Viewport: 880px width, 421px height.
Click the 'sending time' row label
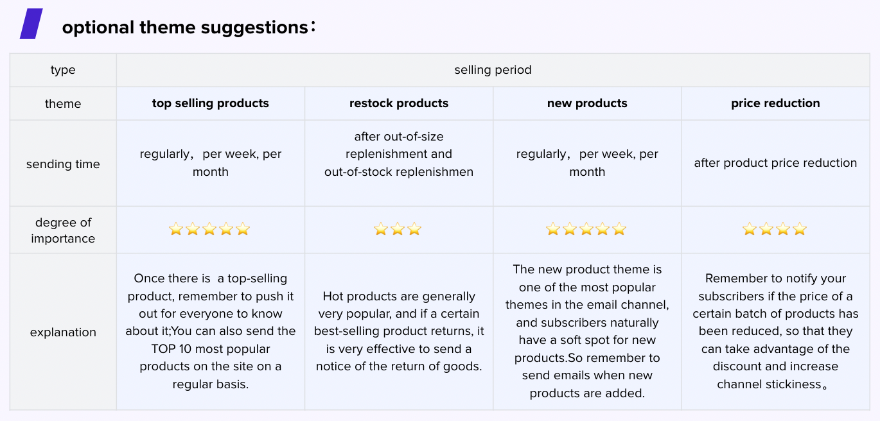63,164
